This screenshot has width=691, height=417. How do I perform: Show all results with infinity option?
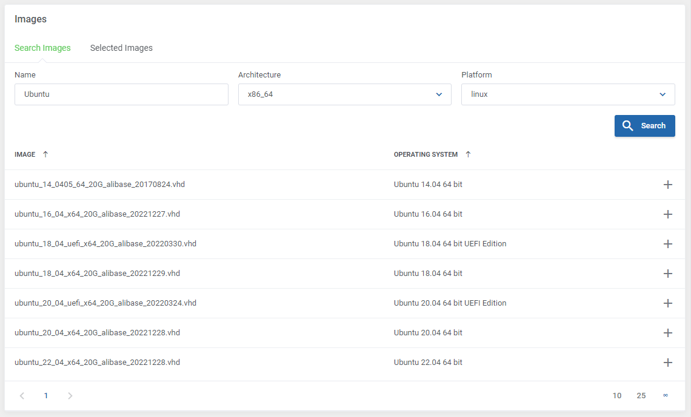pos(666,395)
